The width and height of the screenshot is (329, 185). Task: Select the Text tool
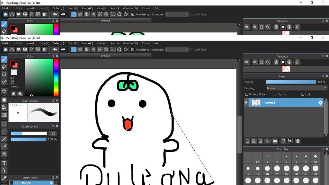click(4, 163)
